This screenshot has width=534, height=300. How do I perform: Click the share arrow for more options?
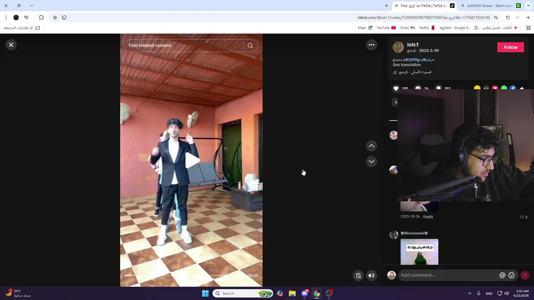(x=521, y=88)
